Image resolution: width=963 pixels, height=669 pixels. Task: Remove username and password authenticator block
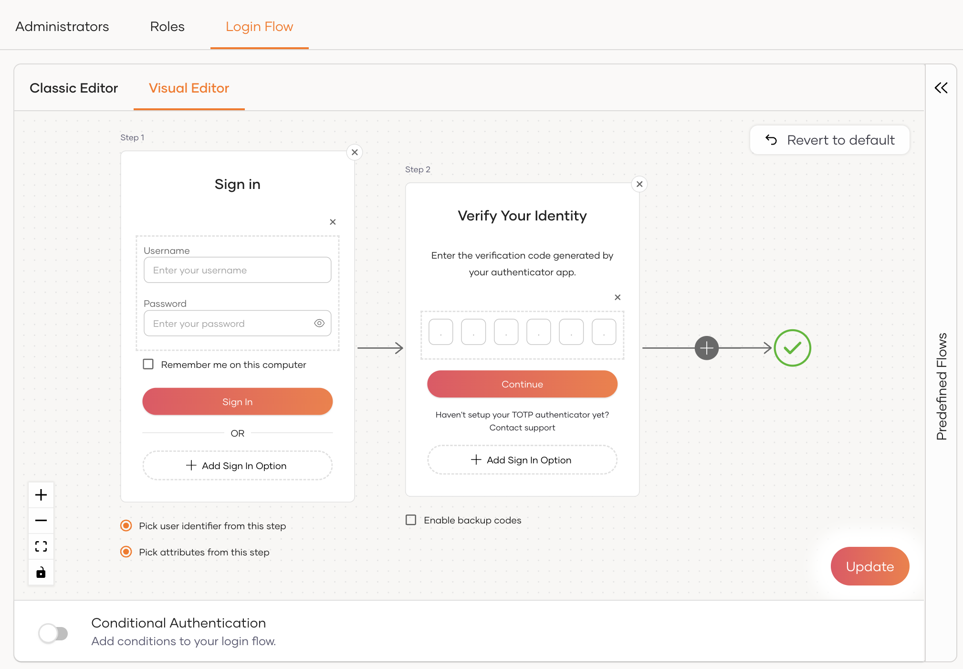[x=333, y=222]
